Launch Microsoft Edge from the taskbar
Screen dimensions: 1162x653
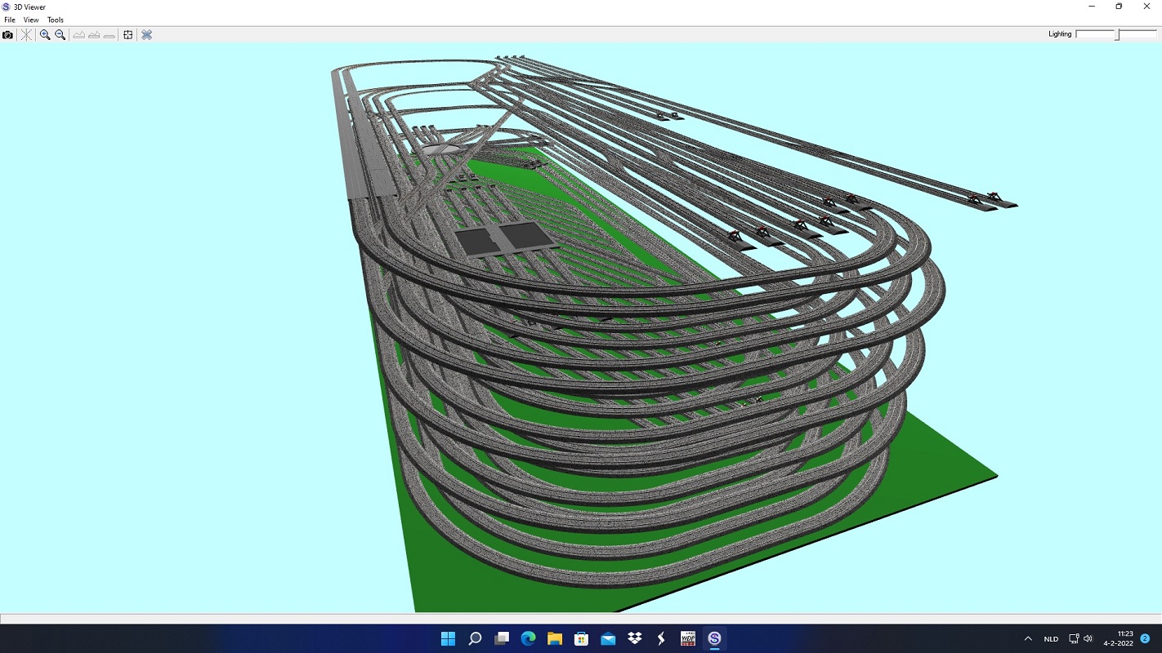tap(528, 638)
